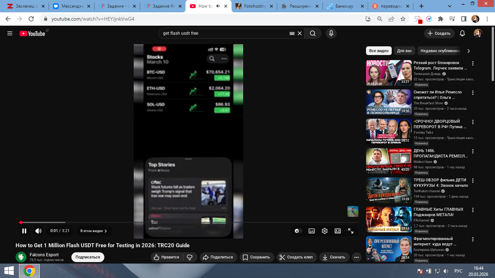Image resolution: width=495 pixels, height=278 pixels.
Task: Click the 'Подписаться' subscribe button
Action: 88,257
